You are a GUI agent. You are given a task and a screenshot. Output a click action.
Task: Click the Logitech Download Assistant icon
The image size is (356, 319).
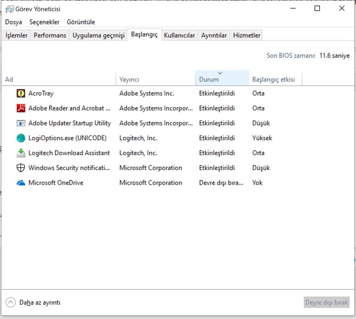pyautogui.click(x=21, y=153)
